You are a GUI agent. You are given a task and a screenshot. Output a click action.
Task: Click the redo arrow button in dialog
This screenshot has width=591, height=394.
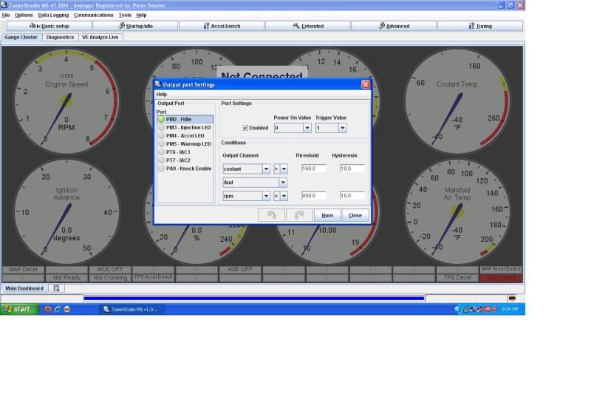[299, 215]
